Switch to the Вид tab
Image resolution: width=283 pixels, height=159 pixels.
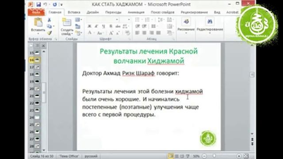(x=217, y=12)
